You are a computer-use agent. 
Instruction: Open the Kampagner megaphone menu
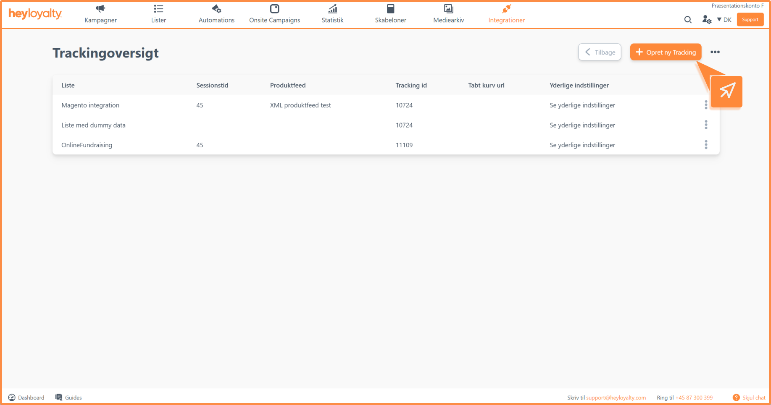coord(100,14)
